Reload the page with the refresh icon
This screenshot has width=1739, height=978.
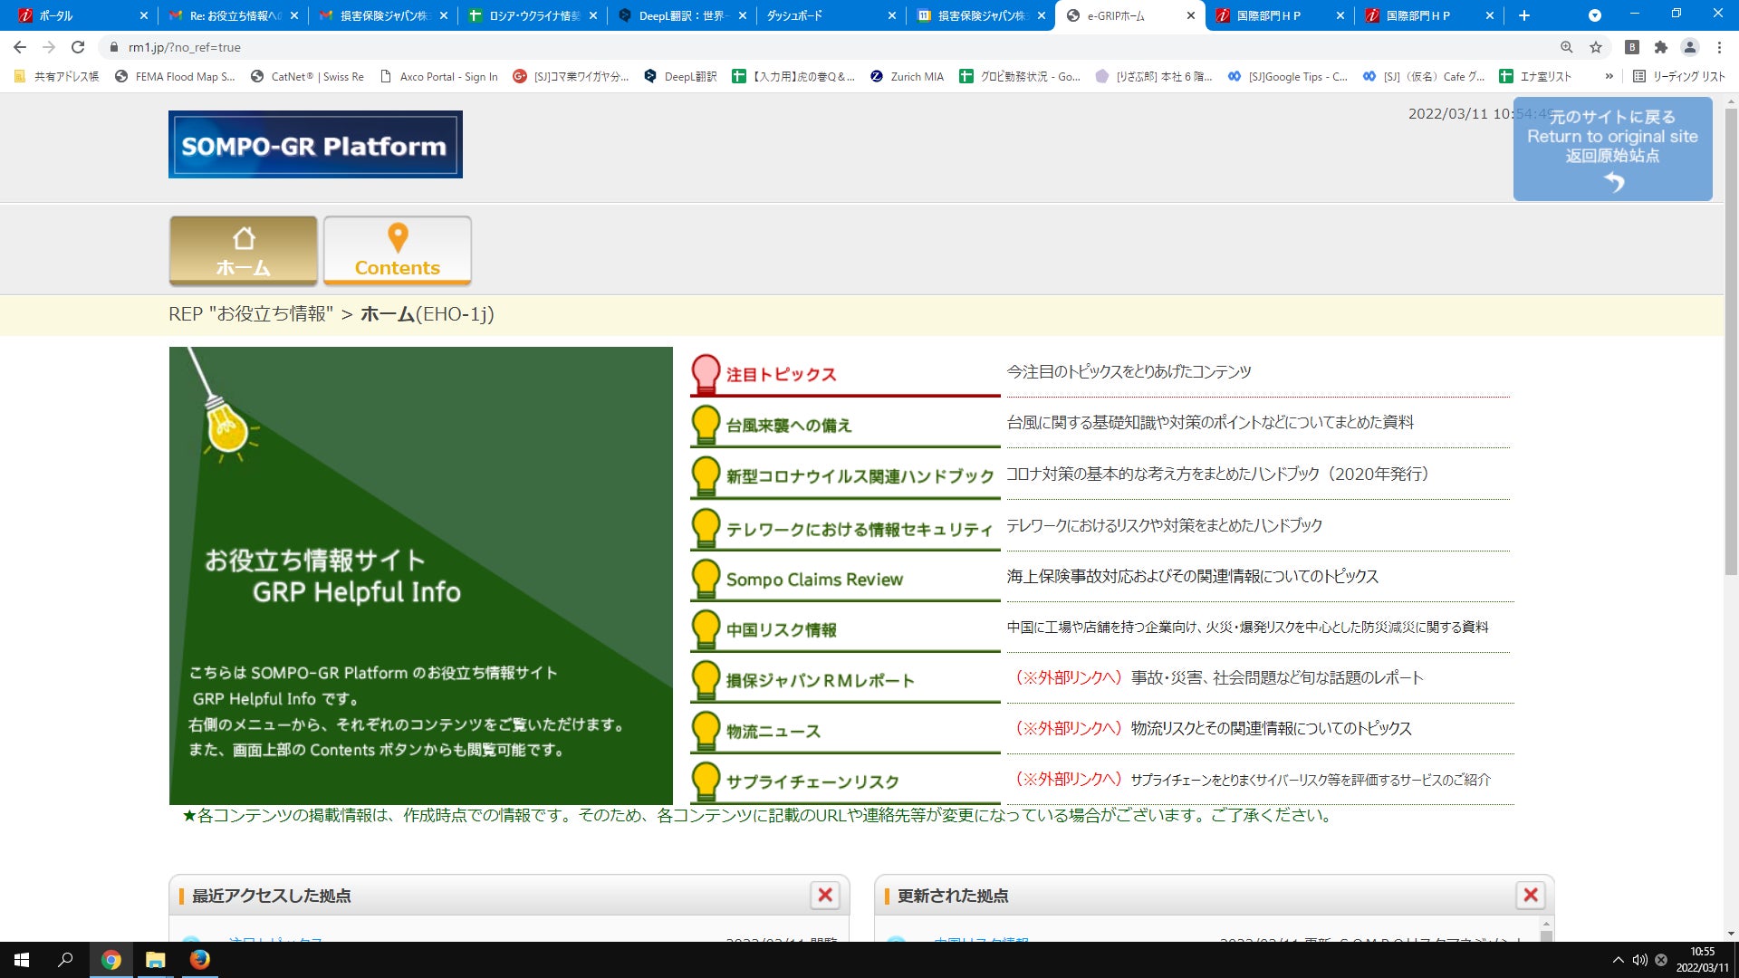78,47
